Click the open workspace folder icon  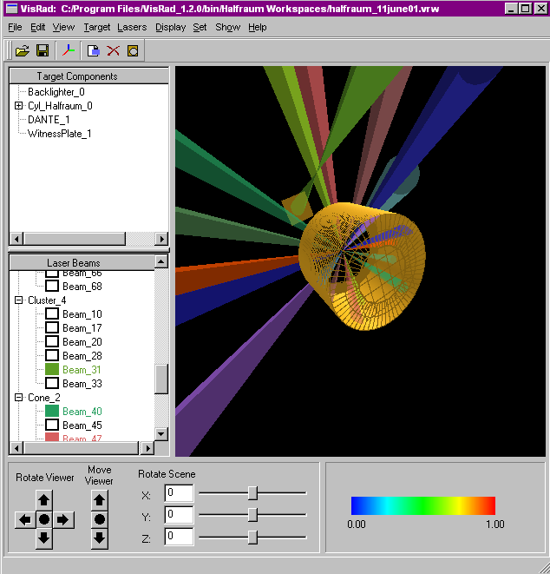23,50
